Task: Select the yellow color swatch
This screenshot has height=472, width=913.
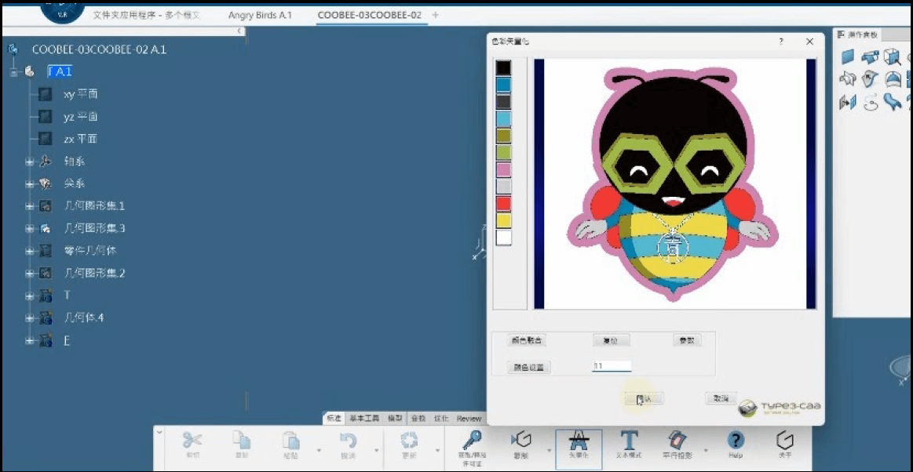Action: pos(503,220)
